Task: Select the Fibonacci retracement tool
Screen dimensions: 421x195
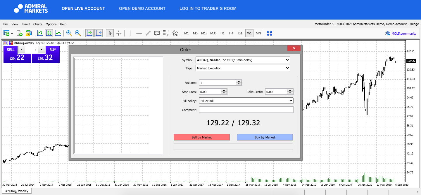Action: pos(166,33)
